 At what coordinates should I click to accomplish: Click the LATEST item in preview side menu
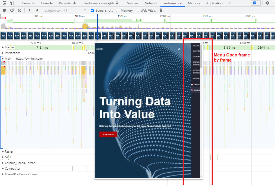[196, 51]
